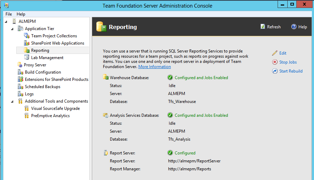Click the Application Tier node icon
This screenshot has height=180, width=314.
coord(20,29)
